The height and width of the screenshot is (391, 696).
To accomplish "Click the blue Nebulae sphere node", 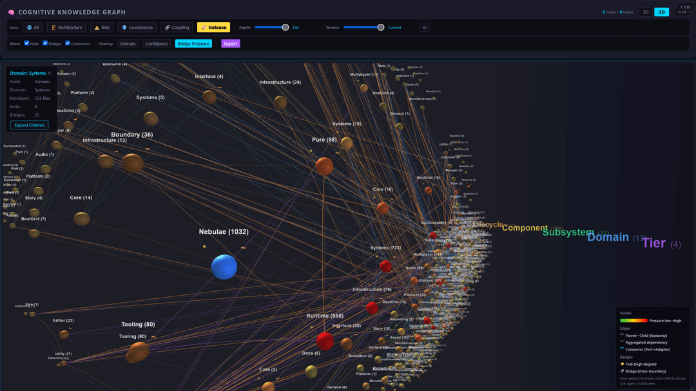I will coord(224,267).
